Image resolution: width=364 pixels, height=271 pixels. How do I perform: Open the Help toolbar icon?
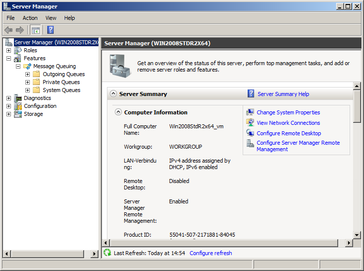(50, 30)
